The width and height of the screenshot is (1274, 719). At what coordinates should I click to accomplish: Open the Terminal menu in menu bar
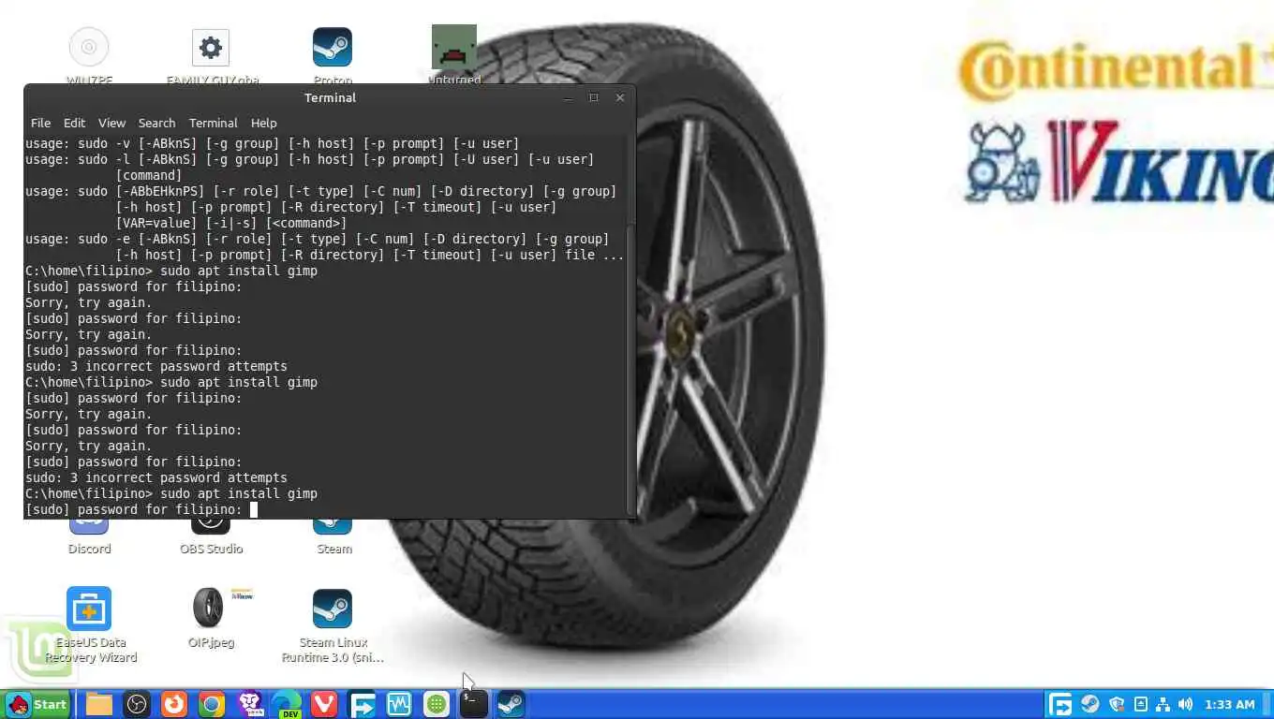pyautogui.click(x=213, y=123)
